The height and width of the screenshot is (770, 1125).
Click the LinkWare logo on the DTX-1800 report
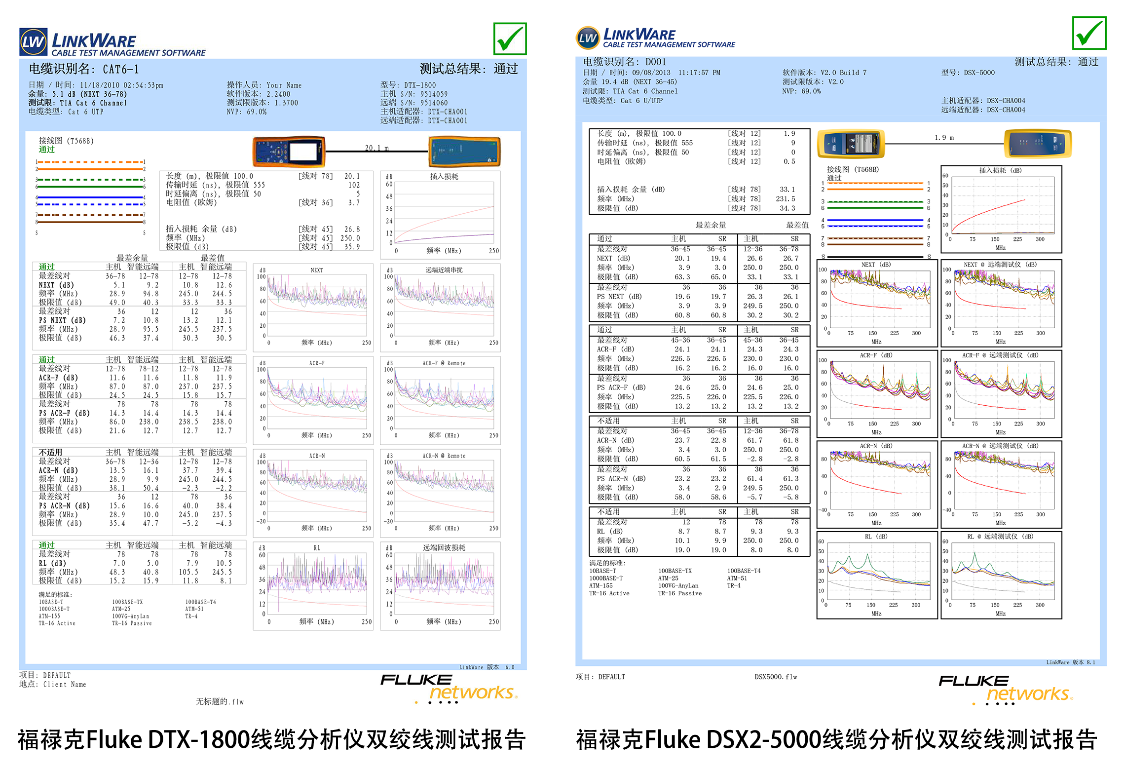pos(112,42)
